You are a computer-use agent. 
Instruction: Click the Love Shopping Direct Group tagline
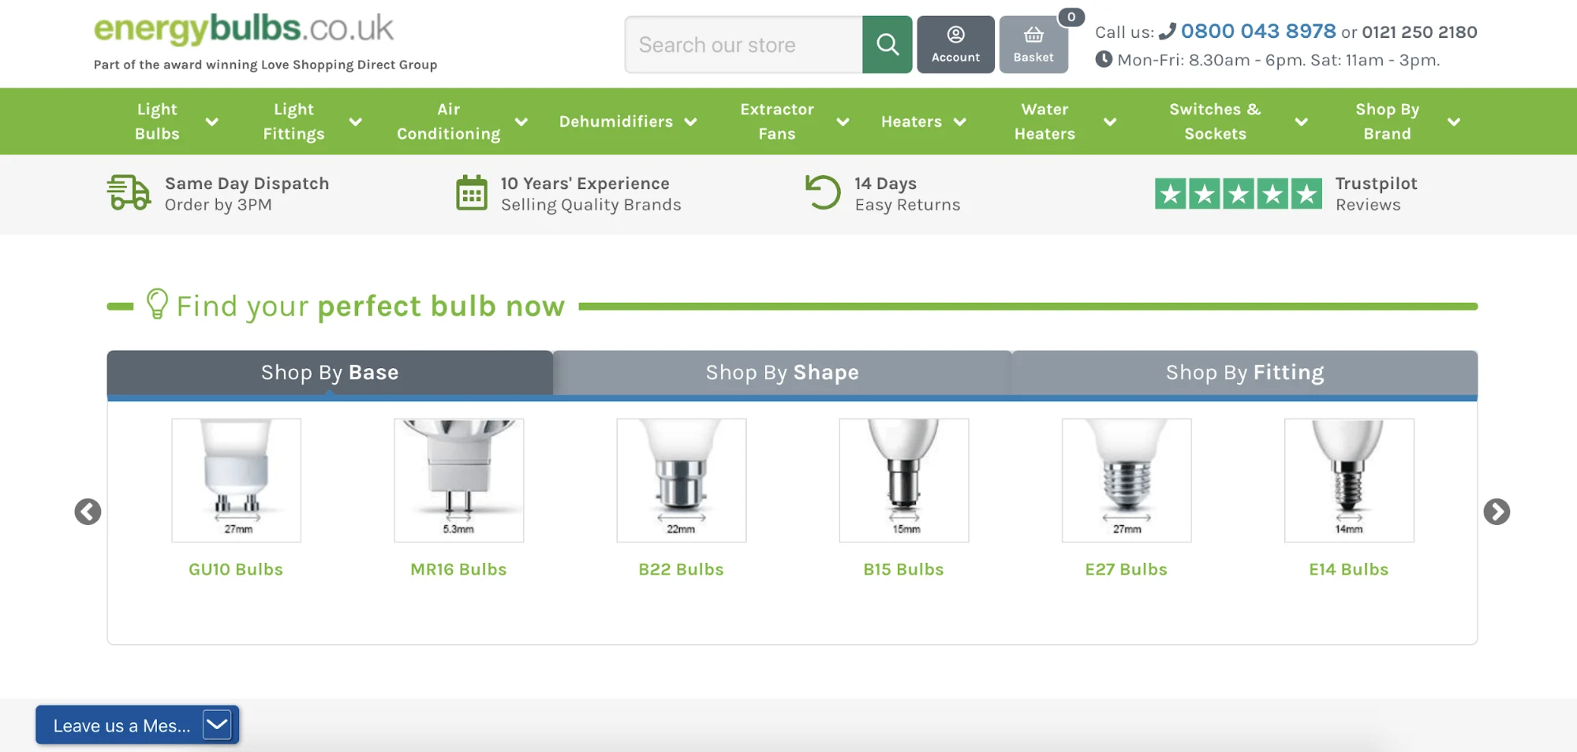pos(265,65)
